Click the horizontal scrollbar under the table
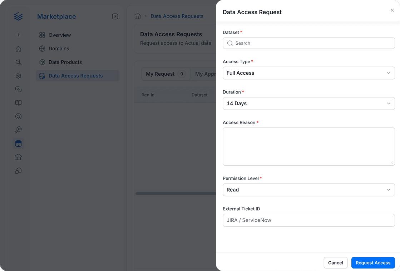 tap(176, 194)
